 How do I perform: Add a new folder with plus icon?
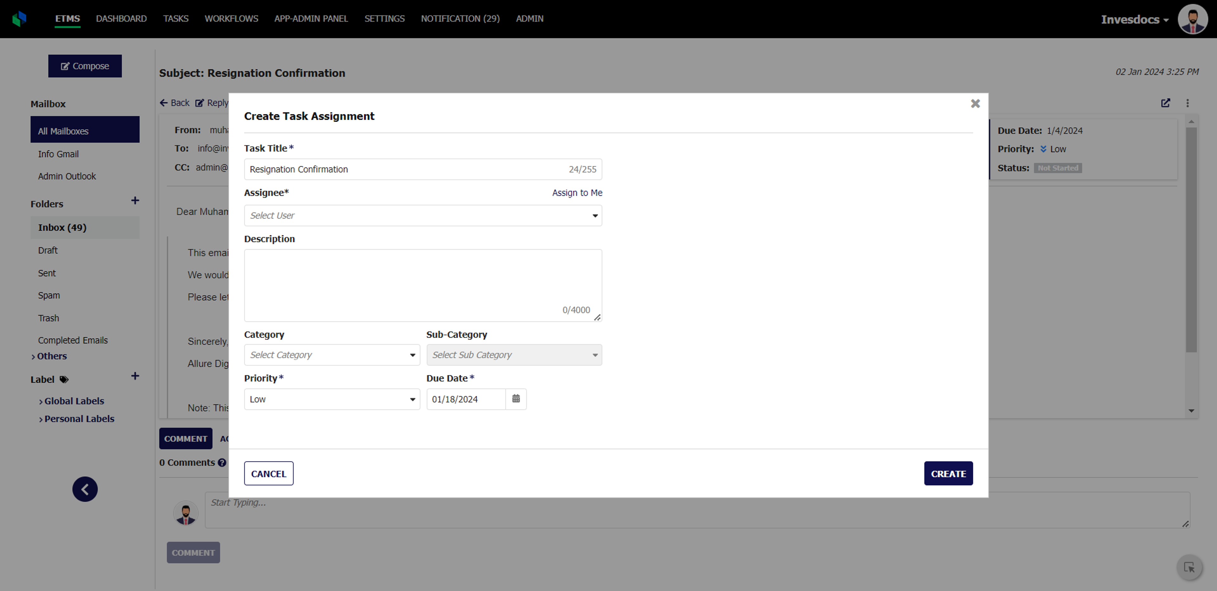[x=135, y=200]
